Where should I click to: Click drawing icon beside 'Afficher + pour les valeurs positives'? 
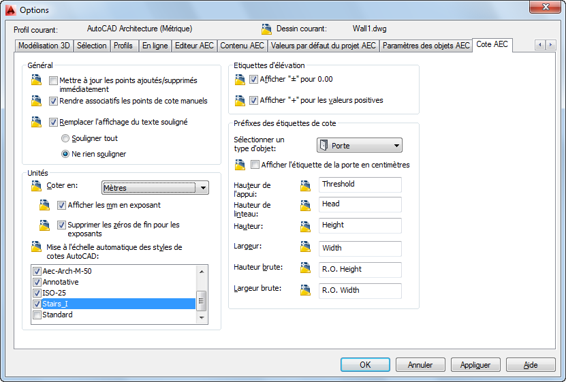pyautogui.click(x=240, y=101)
